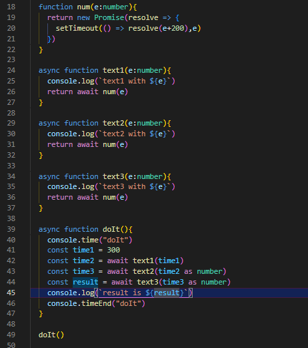
Task: Click line number 45 in gutter
Action: coord(11,293)
